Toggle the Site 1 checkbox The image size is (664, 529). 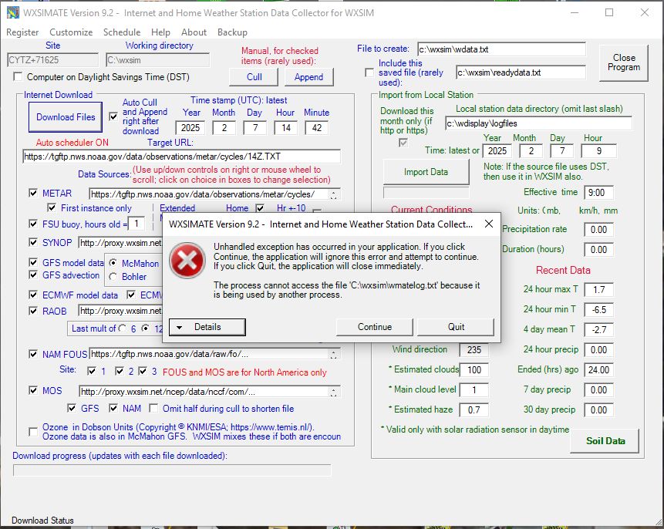point(92,372)
